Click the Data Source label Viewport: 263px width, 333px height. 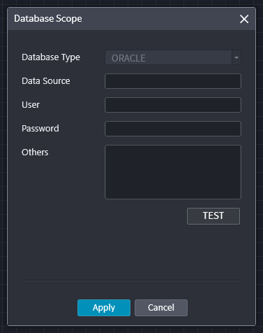46,81
